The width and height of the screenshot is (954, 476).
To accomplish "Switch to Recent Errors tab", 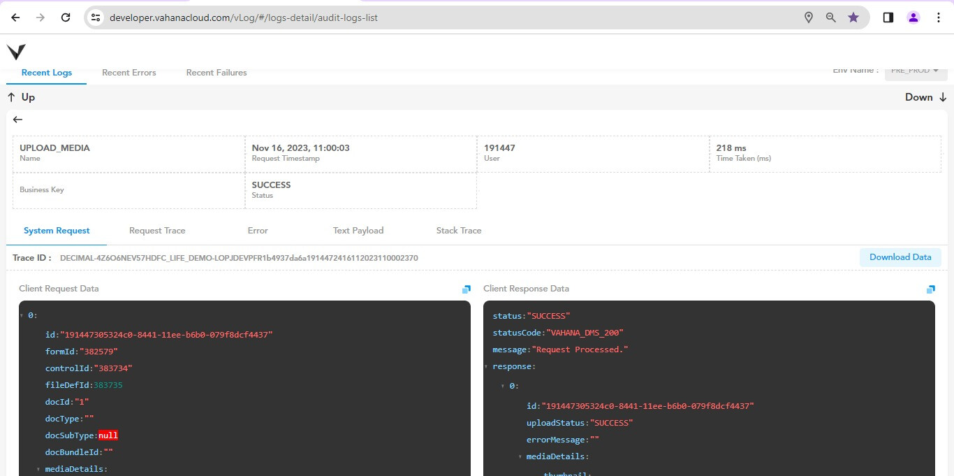I will click(129, 73).
